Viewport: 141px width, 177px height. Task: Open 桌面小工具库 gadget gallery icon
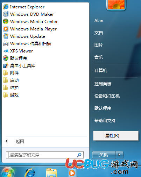pos(6,66)
